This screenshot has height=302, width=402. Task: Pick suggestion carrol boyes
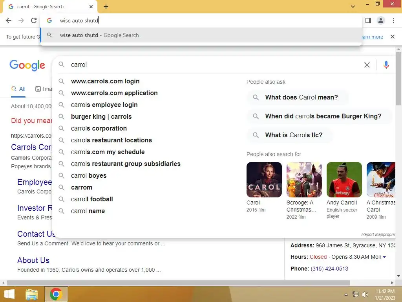(89, 176)
